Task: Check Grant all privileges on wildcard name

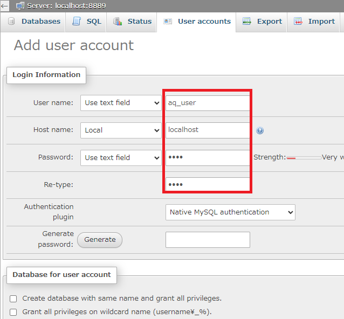Action: [13, 312]
